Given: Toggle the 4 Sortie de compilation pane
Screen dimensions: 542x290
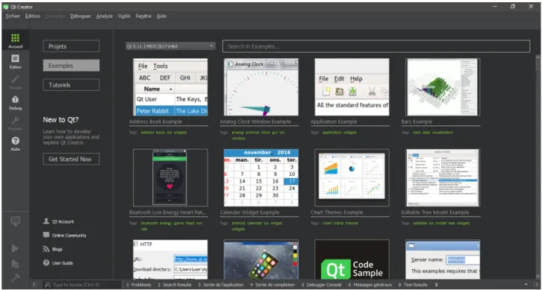Looking at the screenshot, I should pos(272,285).
